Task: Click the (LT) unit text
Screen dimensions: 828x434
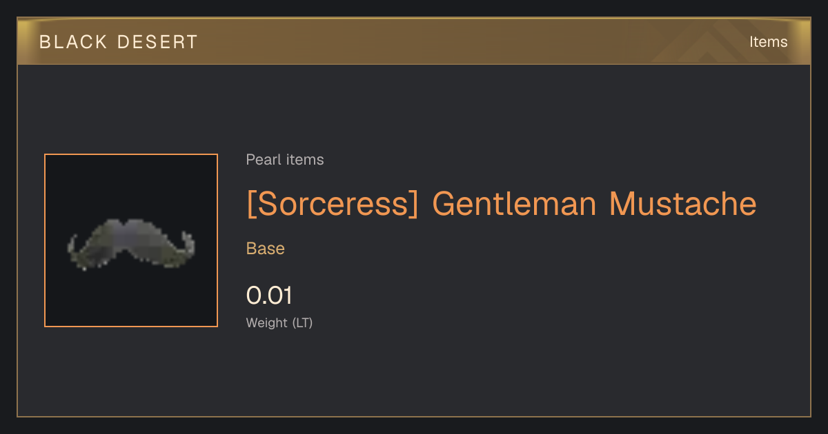Action: tap(302, 322)
